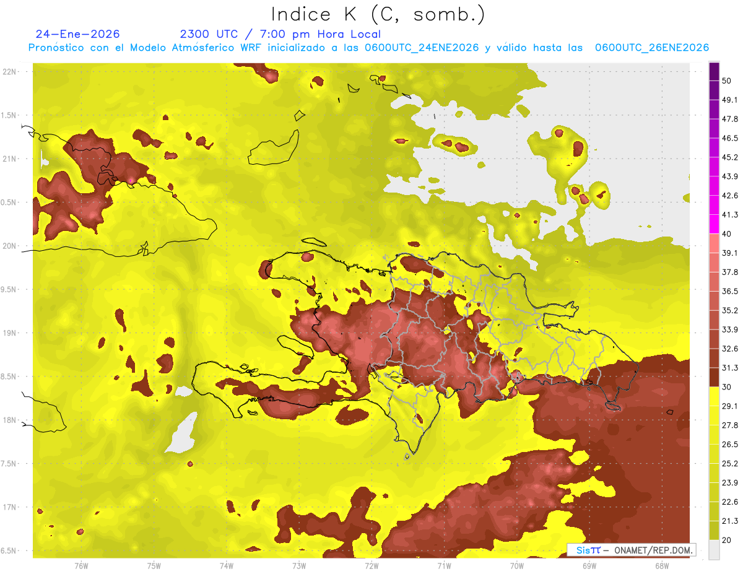Click the color scale value "47.8"

coord(730,119)
